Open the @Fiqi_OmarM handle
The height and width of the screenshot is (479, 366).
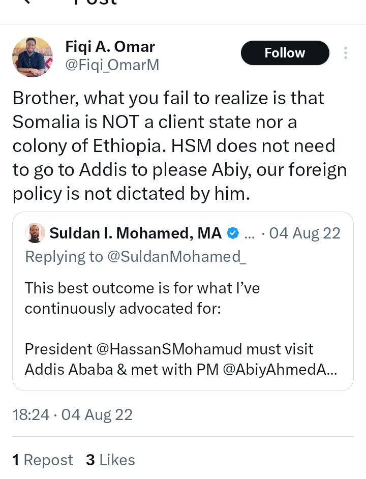coord(112,65)
